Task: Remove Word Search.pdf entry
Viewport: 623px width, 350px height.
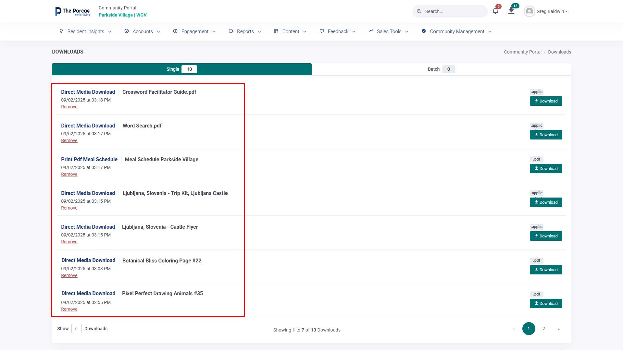Action: [69, 140]
